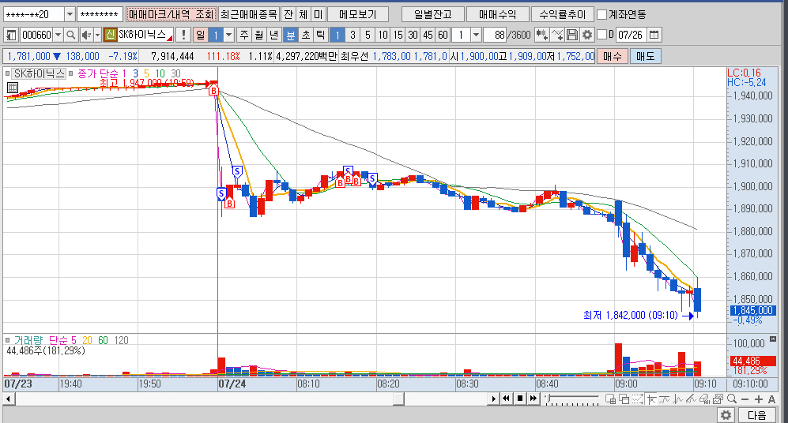
Task: Click the add indicator line icon
Action: coord(557,35)
